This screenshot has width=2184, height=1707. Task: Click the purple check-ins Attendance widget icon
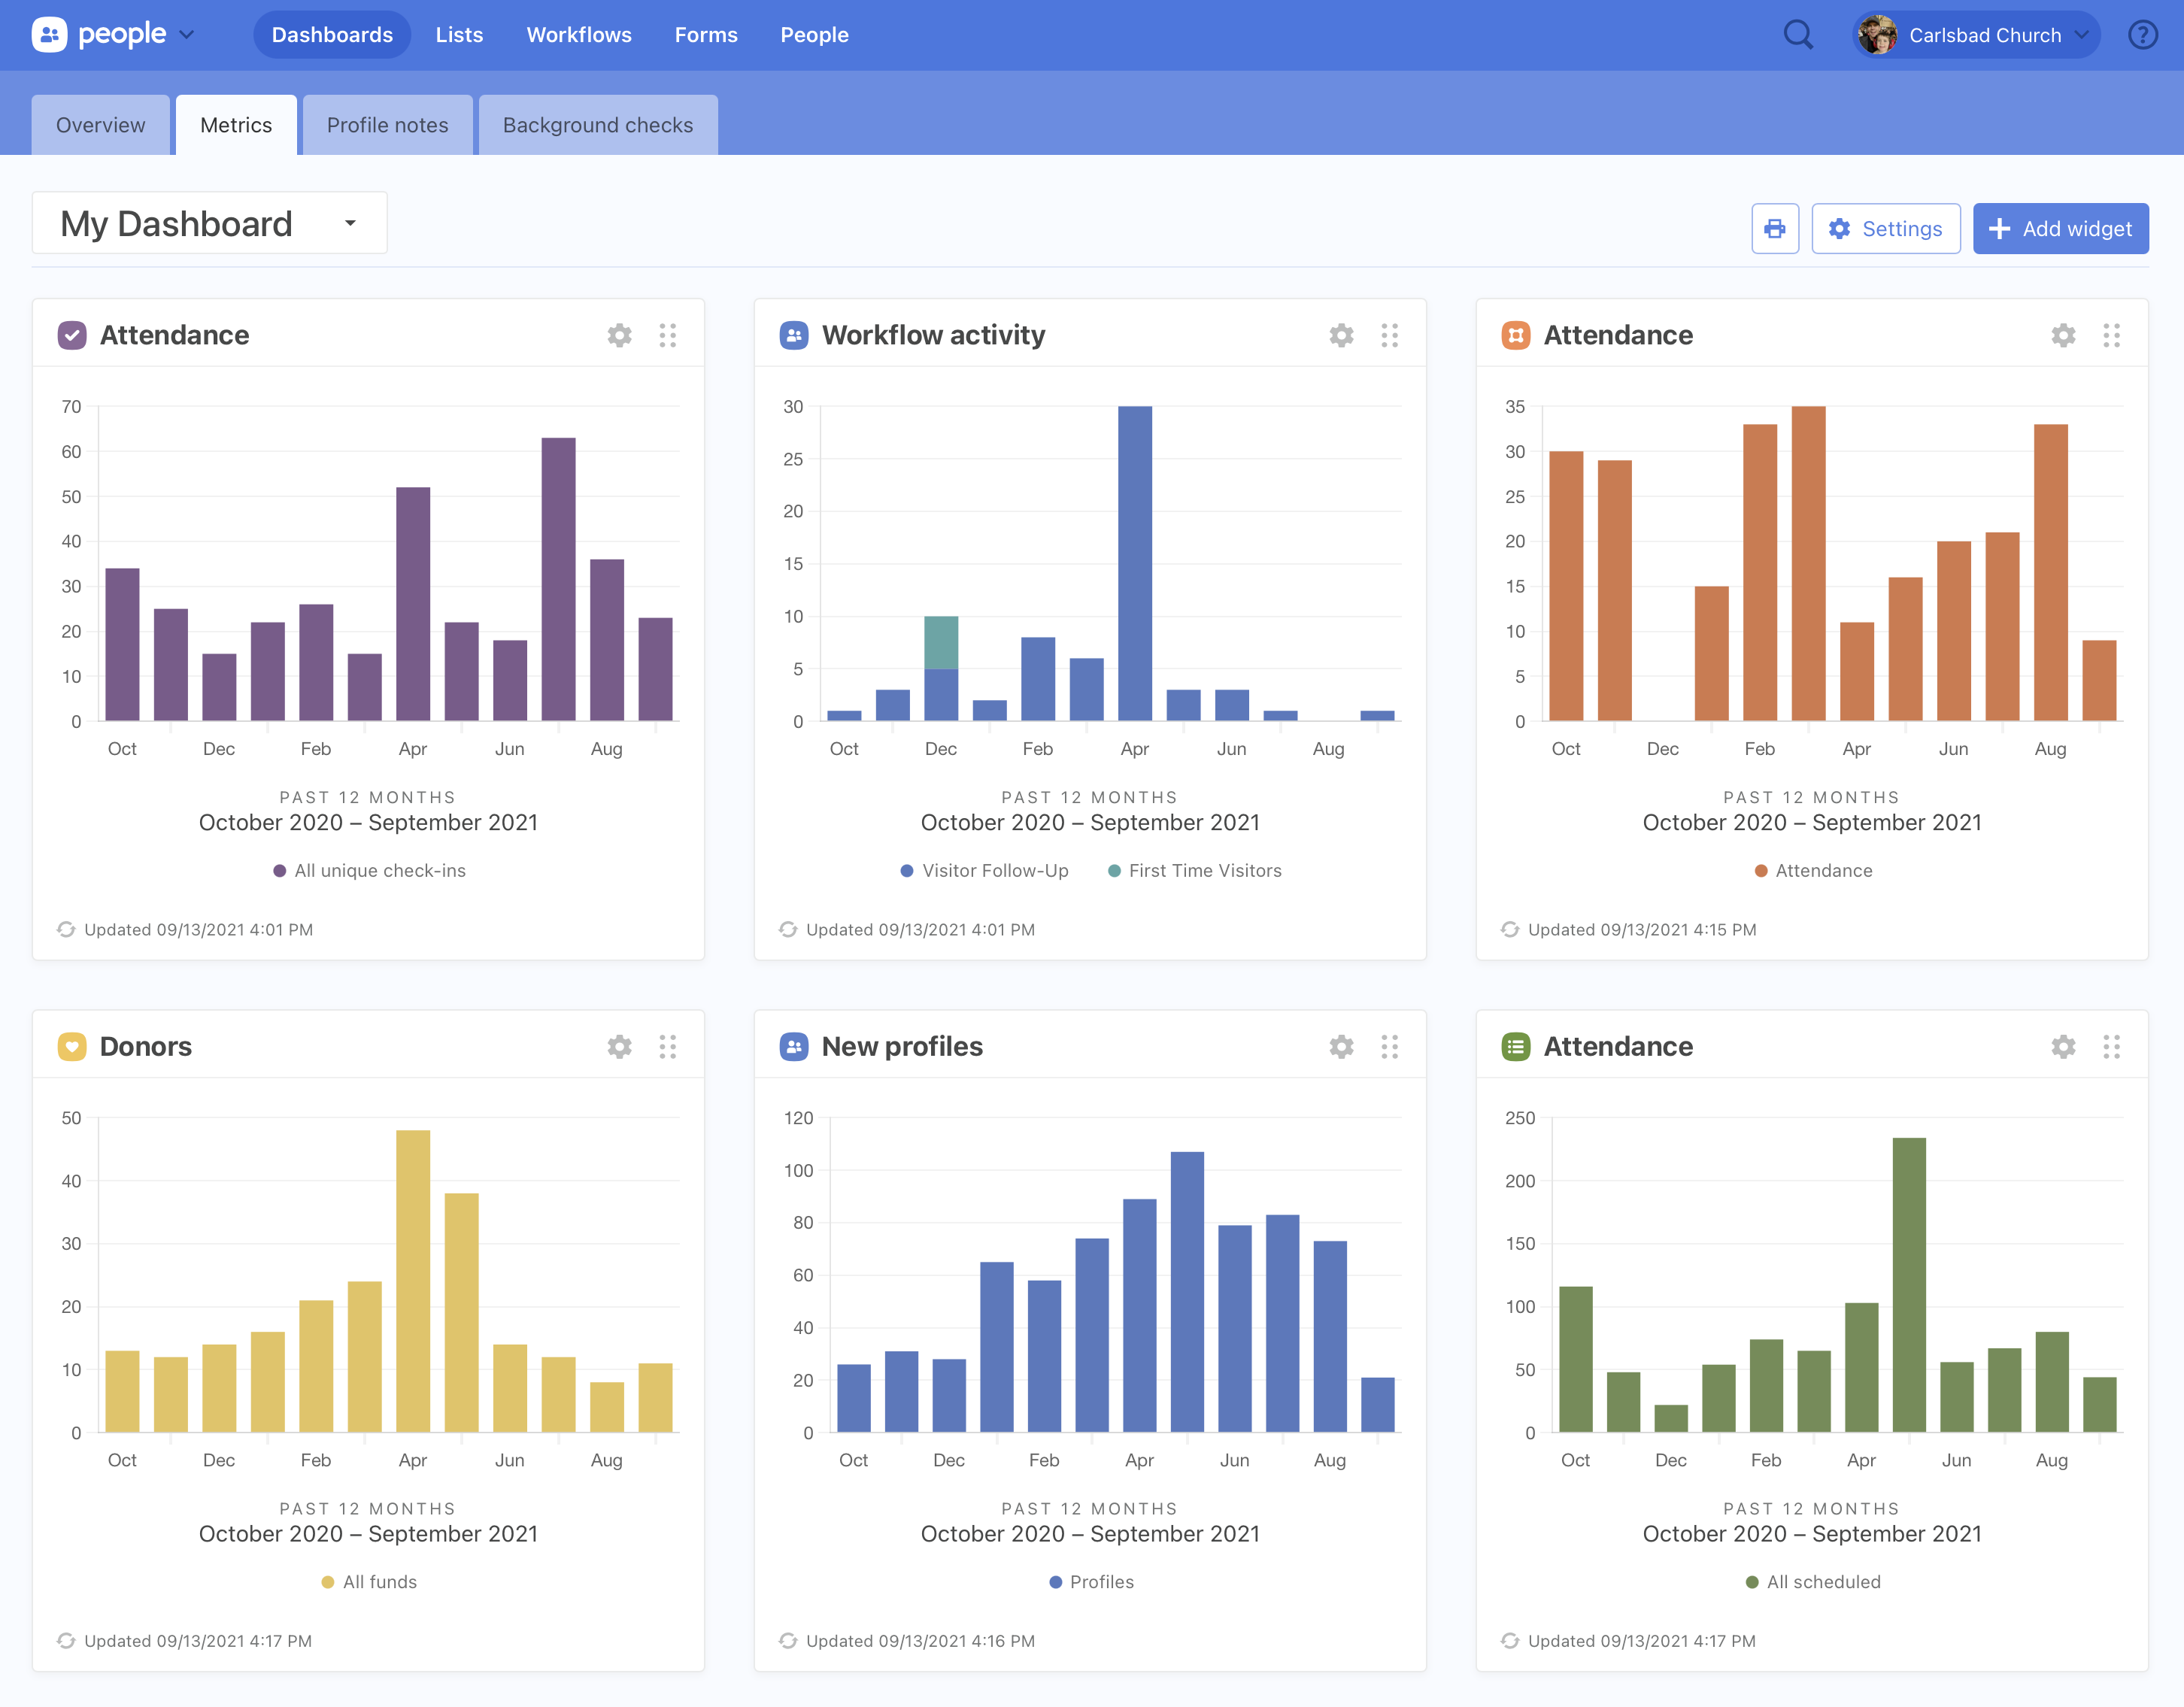click(72, 335)
